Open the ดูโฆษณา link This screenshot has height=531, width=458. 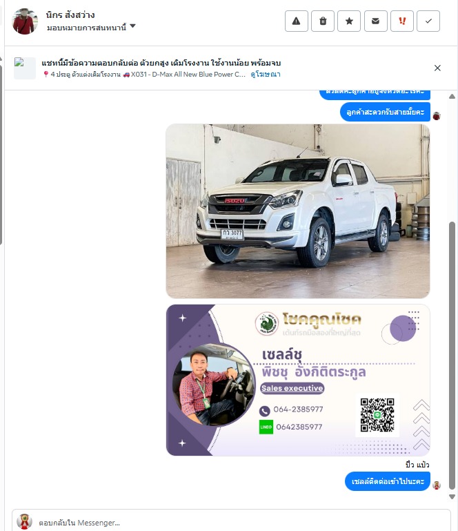click(266, 74)
